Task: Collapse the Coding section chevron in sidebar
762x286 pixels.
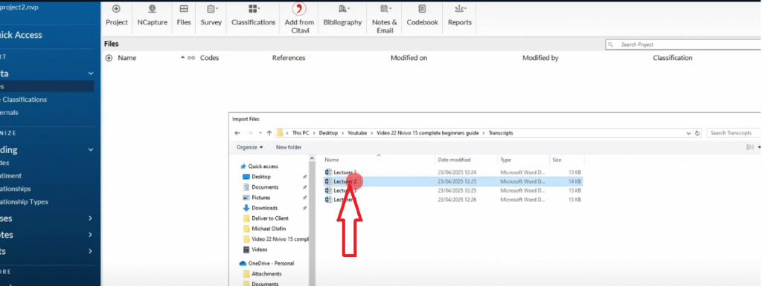Action: click(x=90, y=150)
